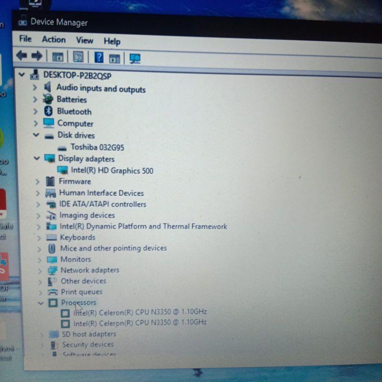
Task: Select the Bluetooth device category
Action: [x=74, y=111]
